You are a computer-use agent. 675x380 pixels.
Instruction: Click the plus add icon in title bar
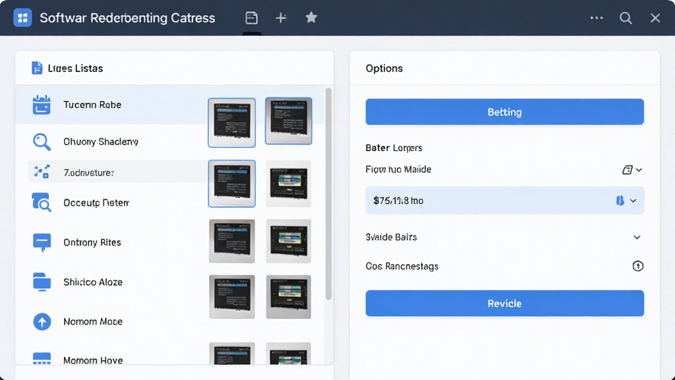(281, 18)
